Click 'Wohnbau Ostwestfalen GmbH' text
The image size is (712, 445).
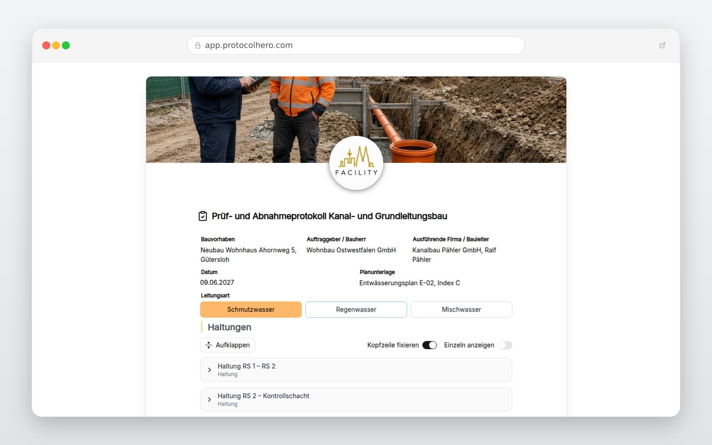point(351,250)
